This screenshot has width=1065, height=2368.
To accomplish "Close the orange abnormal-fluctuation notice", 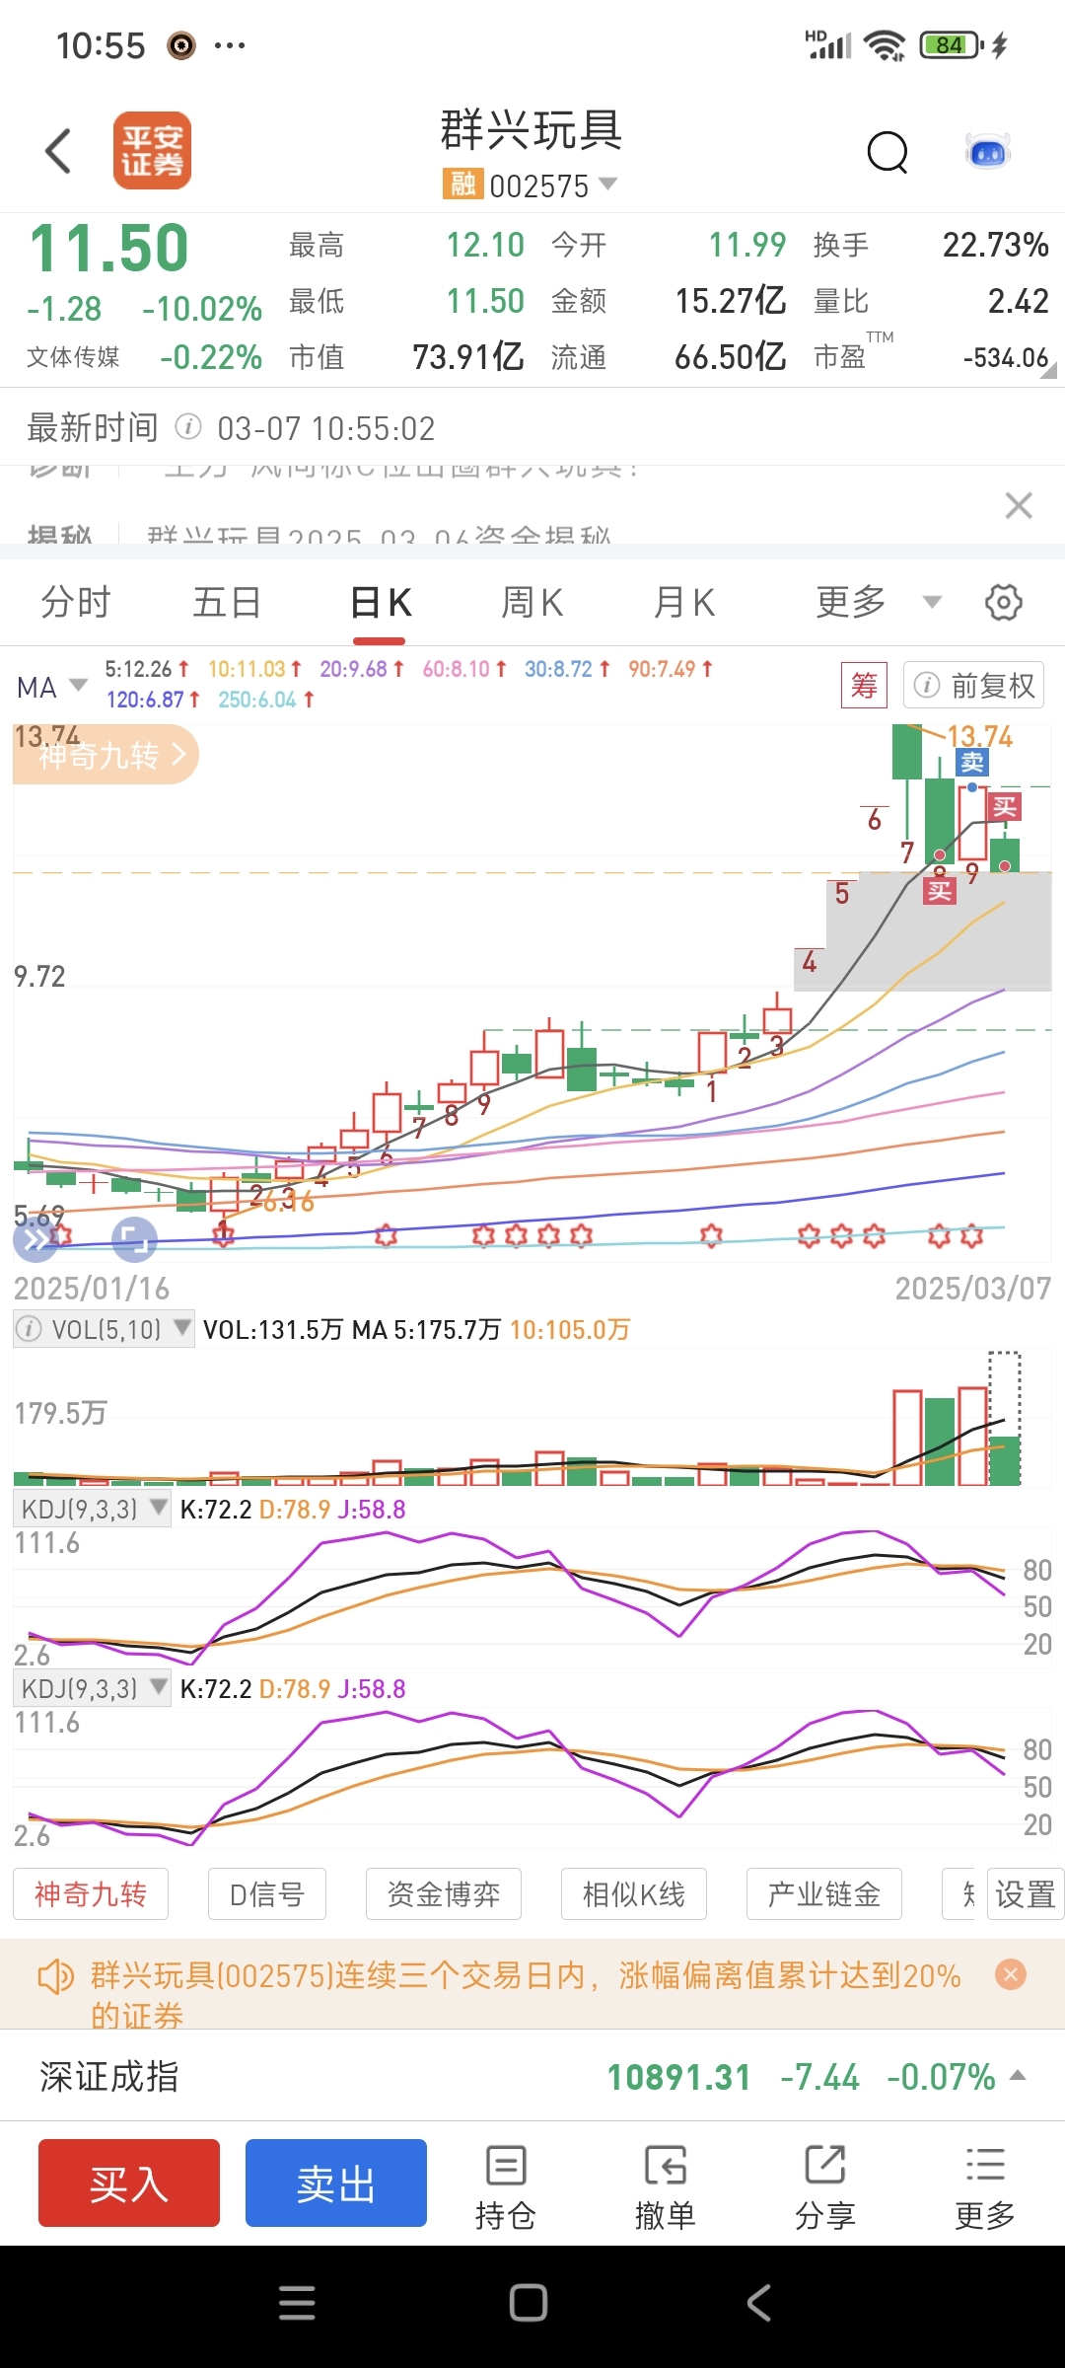I will click(x=1011, y=1973).
